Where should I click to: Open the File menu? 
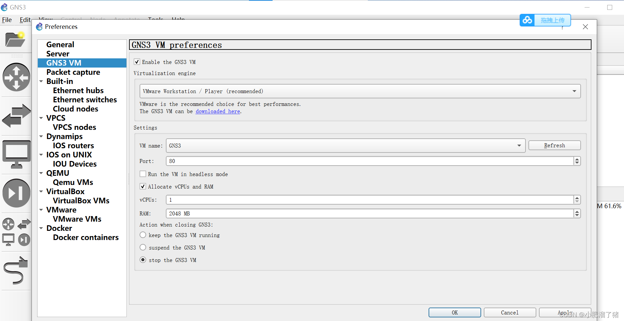(7, 20)
